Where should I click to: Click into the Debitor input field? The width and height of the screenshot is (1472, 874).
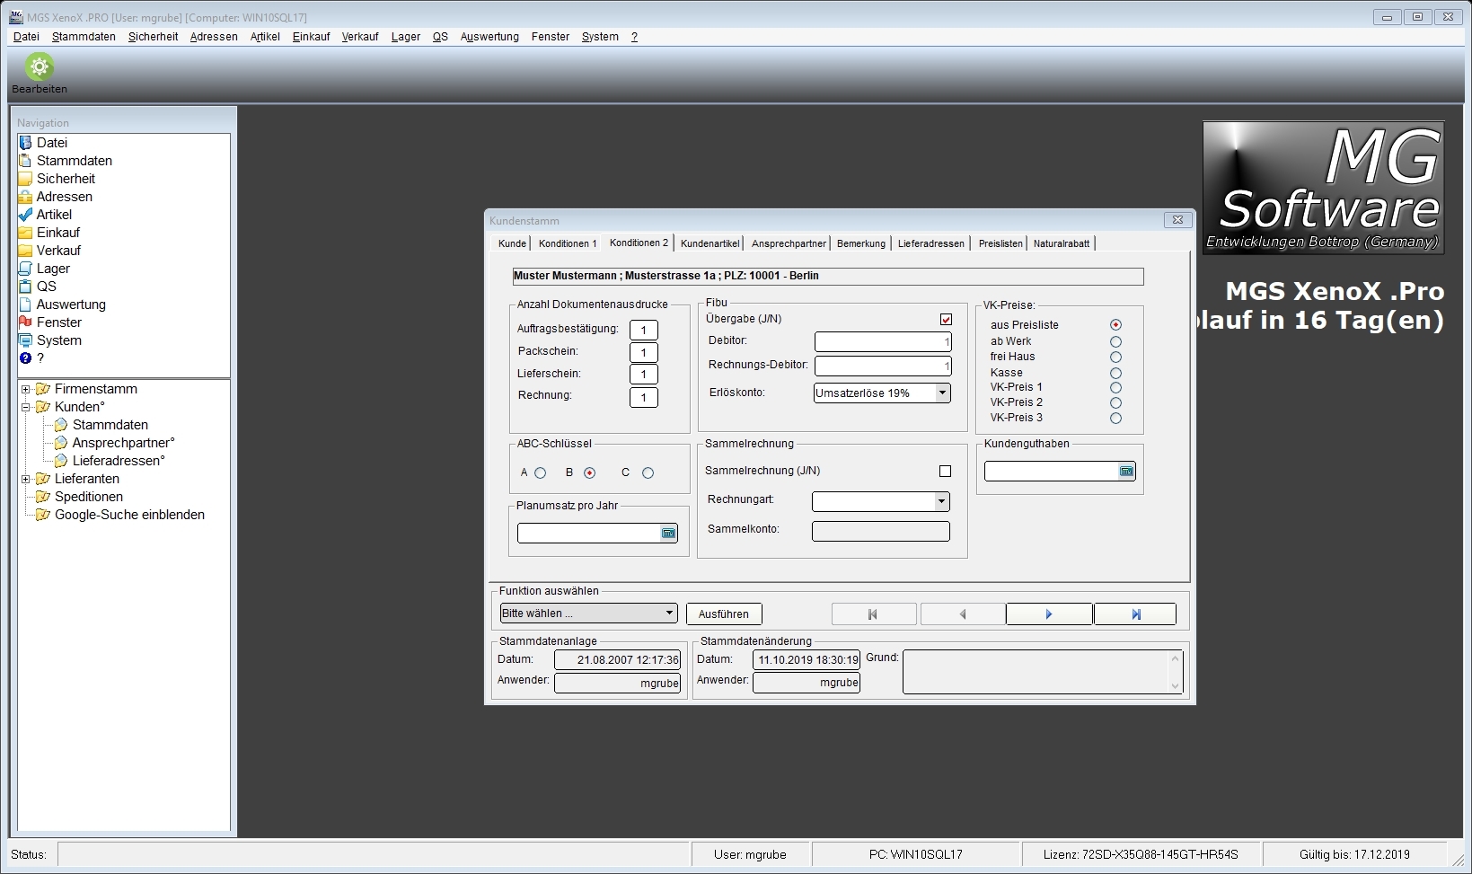pyautogui.click(x=882, y=342)
